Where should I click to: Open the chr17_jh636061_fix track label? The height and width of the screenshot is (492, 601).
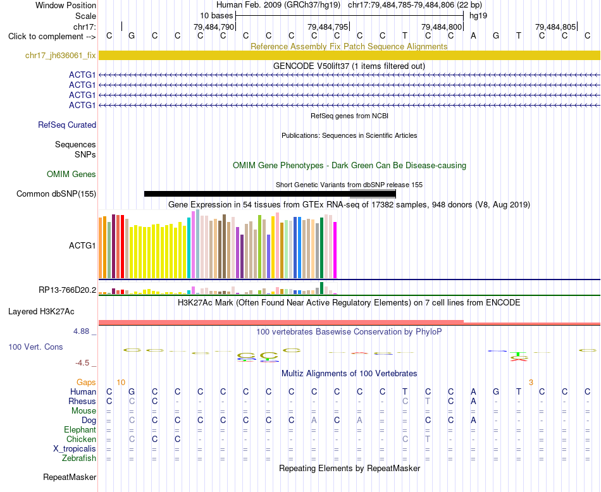click(61, 55)
